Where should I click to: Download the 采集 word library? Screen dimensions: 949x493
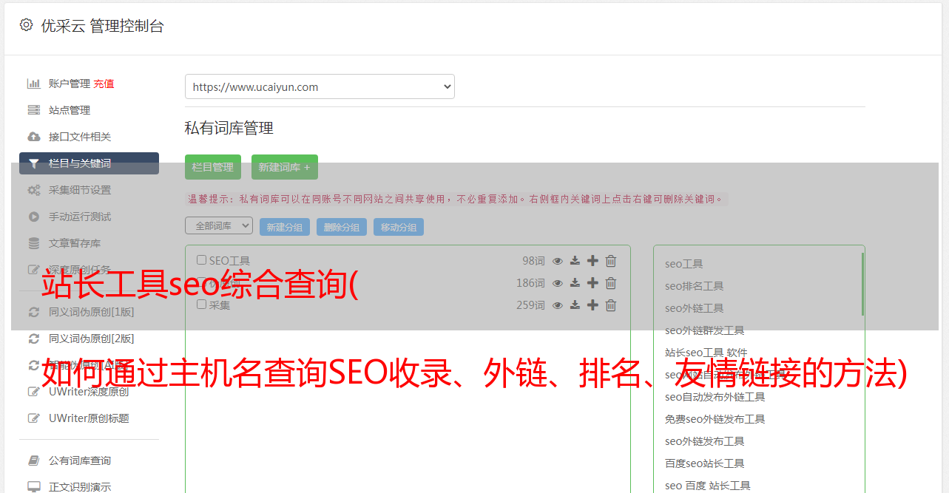(575, 305)
